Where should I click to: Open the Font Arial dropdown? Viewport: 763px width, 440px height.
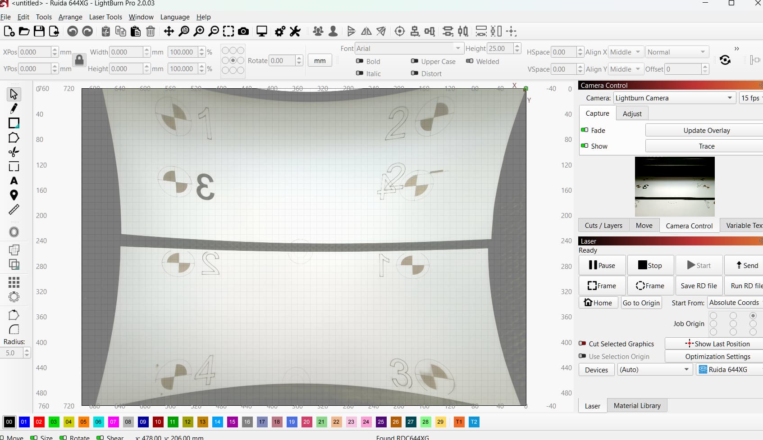[409, 49]
